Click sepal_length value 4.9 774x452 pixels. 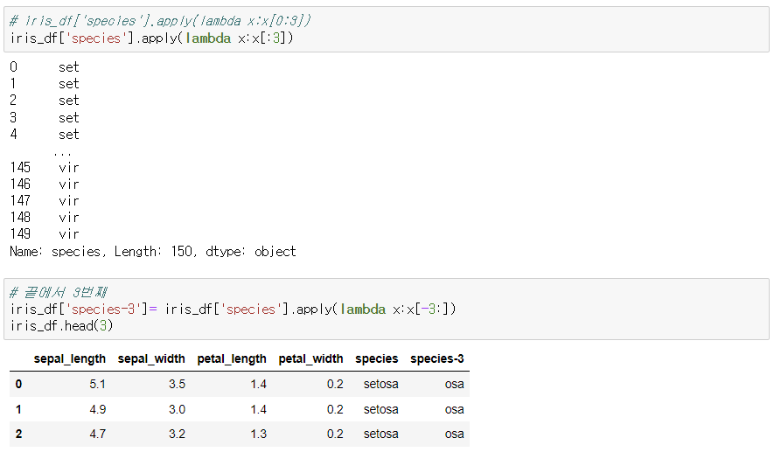coord(97,409)
